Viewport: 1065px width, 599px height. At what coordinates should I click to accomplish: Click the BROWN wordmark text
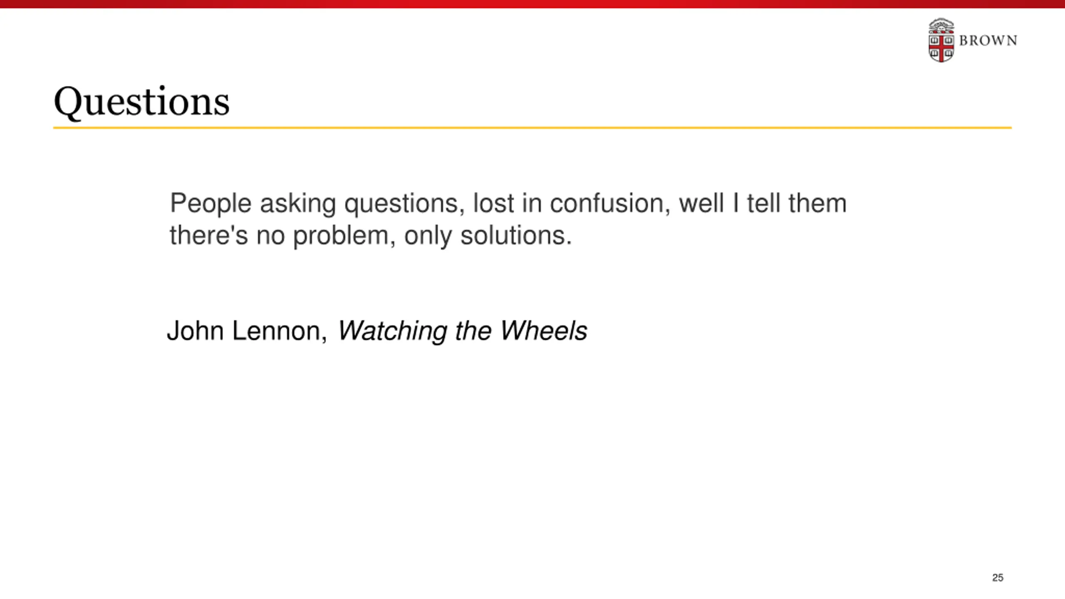(988, 41)
